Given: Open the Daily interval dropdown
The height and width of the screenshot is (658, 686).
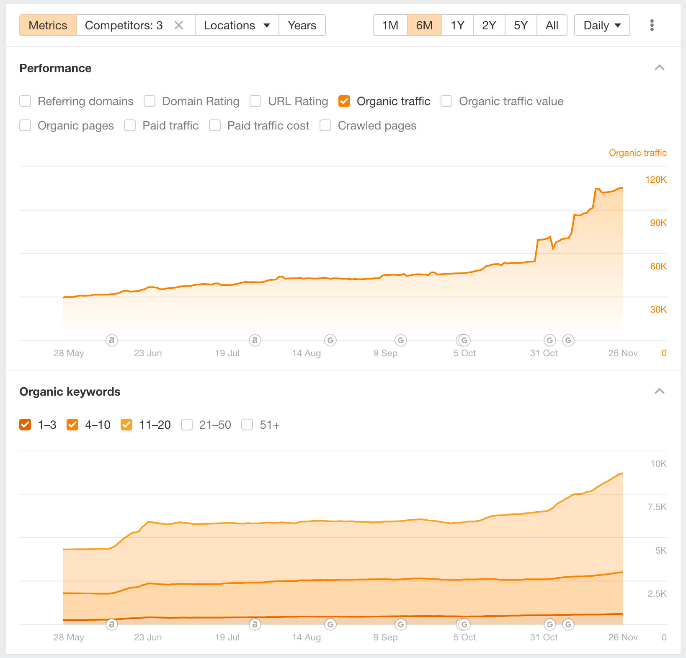Looking at the screenshot, I should coord(602,25).
